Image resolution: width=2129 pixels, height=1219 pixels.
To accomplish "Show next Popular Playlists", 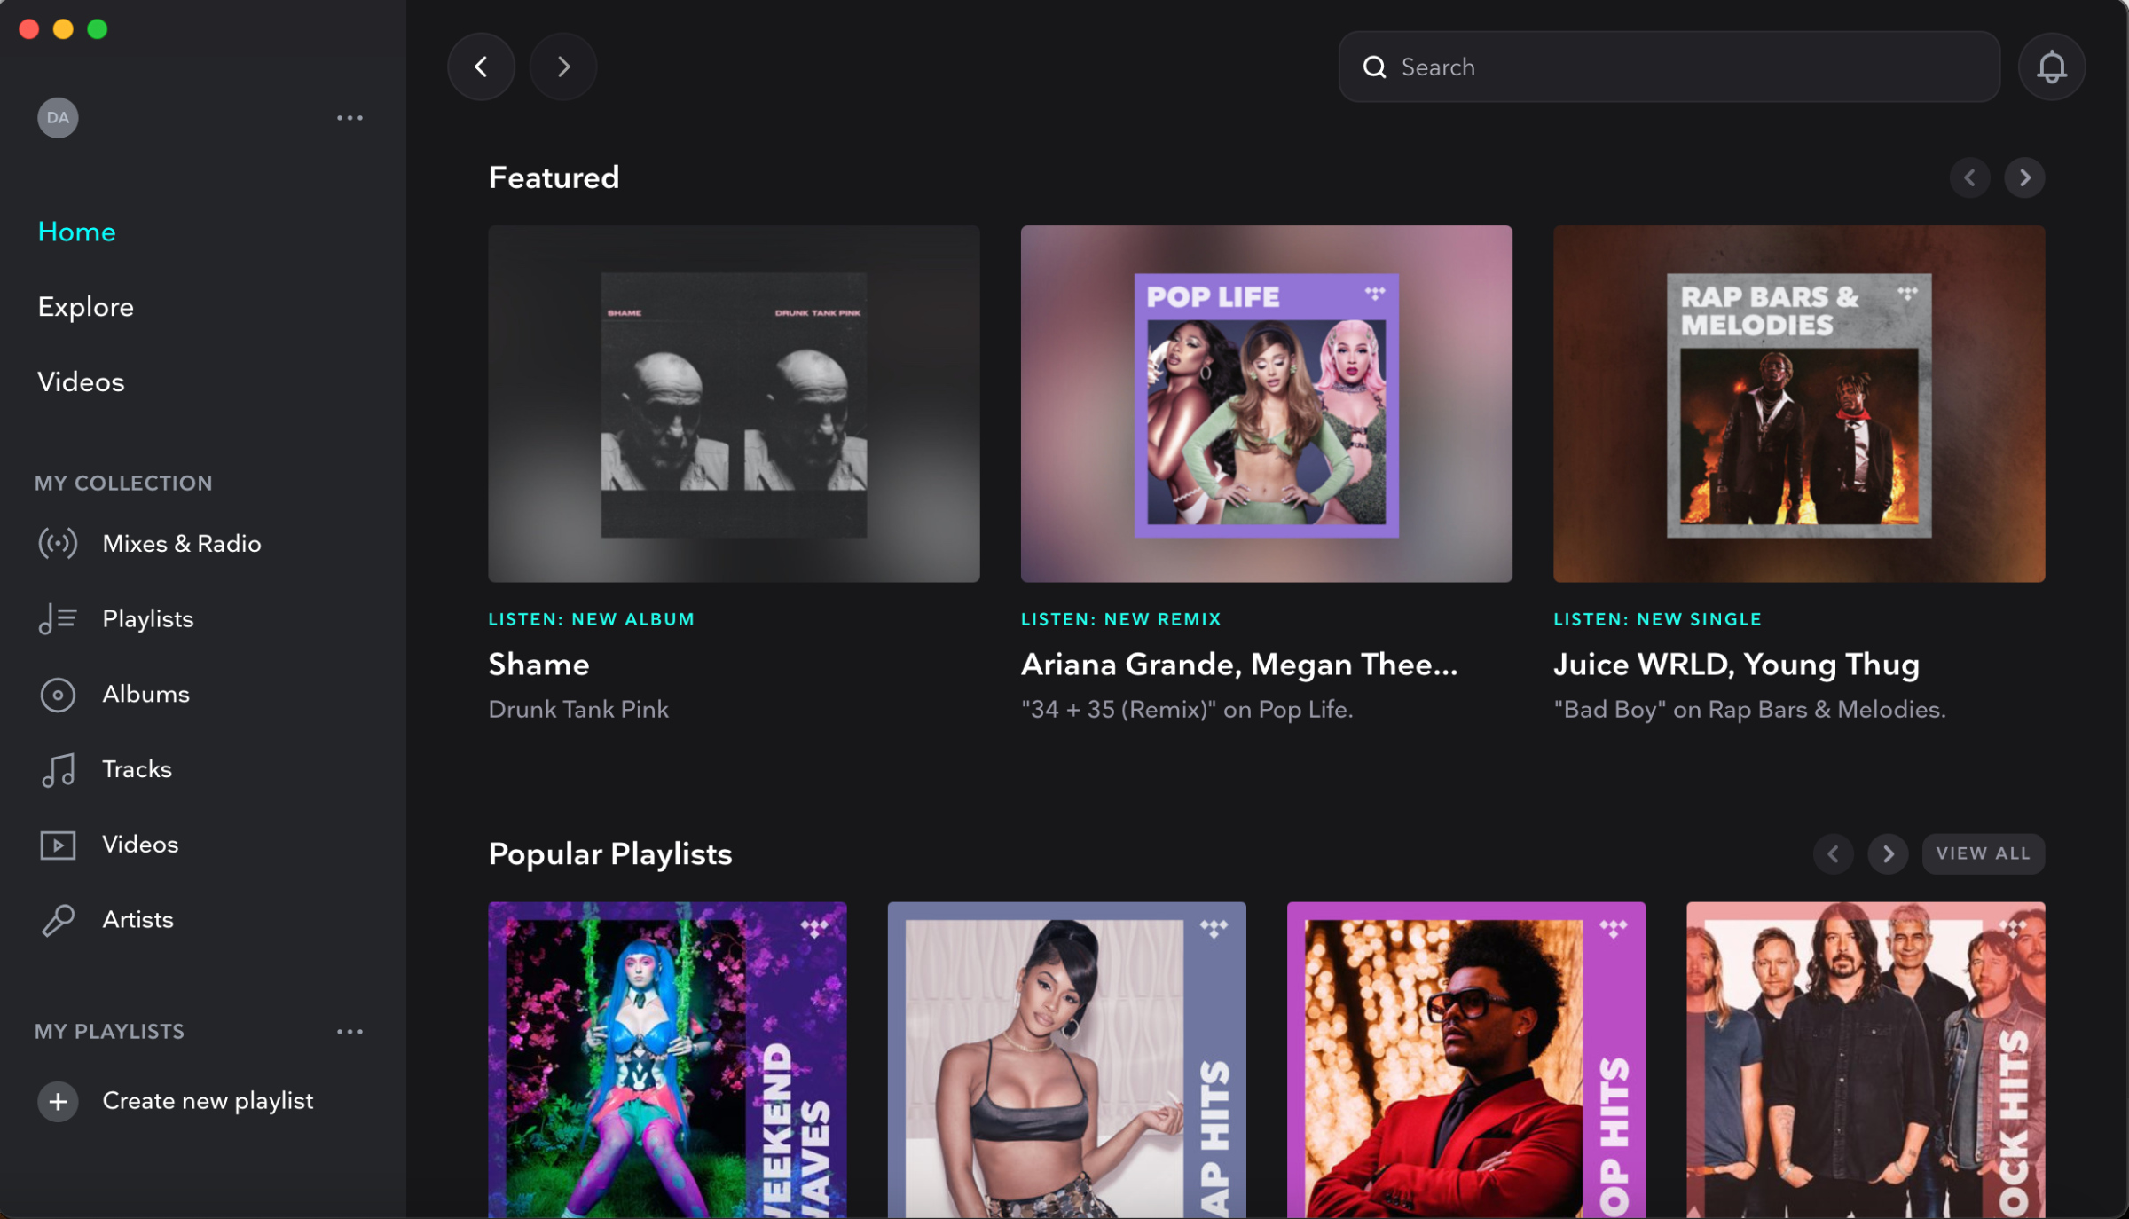I will pyautogui.click(x=1888, y=853).
